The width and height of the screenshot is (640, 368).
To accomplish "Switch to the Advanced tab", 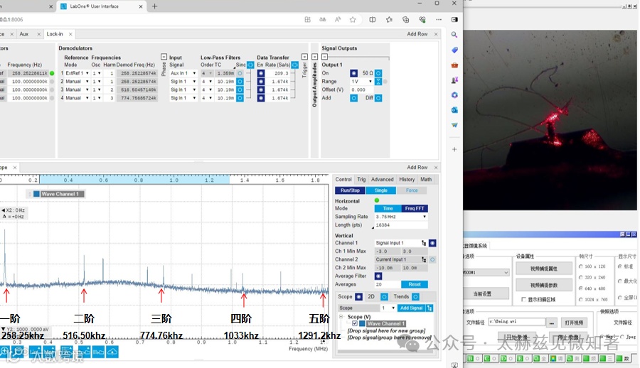I will click(x=382, y=180).
